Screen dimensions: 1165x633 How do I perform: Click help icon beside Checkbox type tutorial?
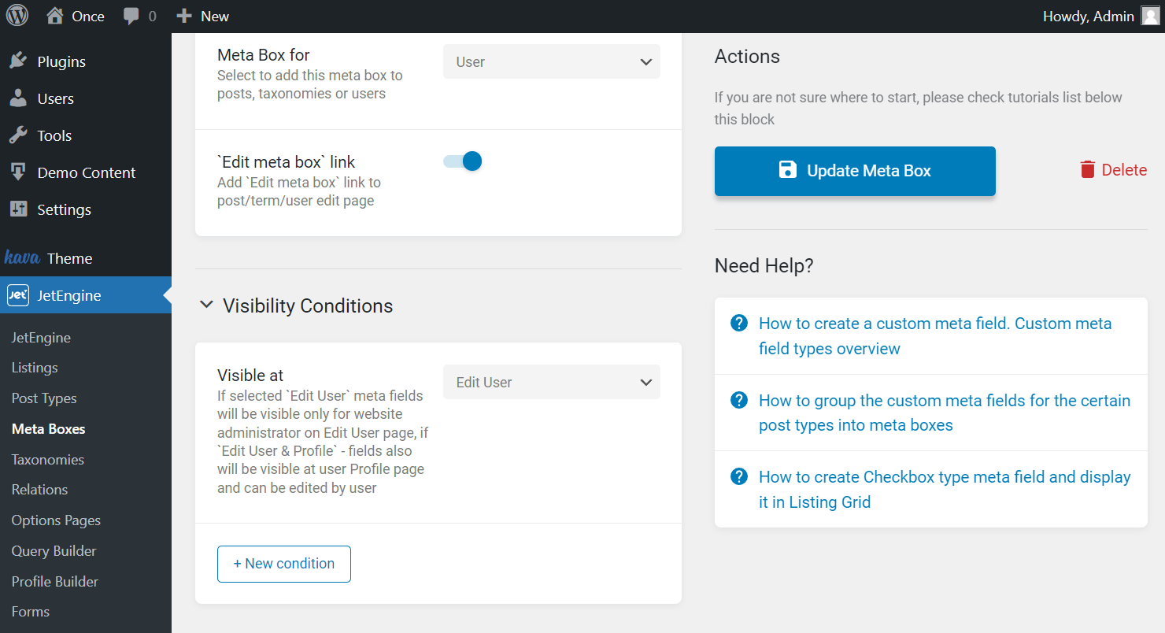click(x=739, y=476)
